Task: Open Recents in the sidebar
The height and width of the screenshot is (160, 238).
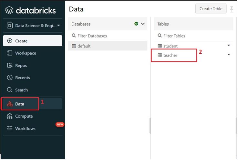Action: pyautogui.click(x=33, y=78)
